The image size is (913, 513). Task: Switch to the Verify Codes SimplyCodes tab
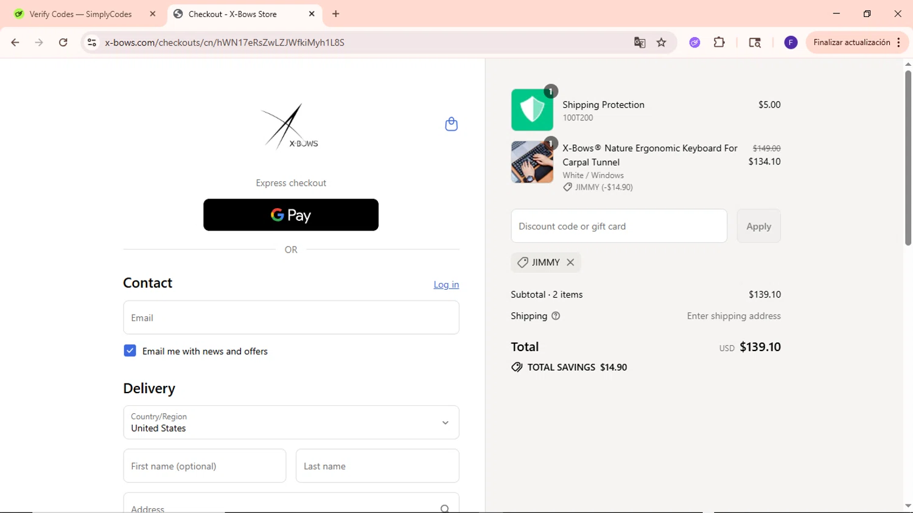[x=84, y=14]
